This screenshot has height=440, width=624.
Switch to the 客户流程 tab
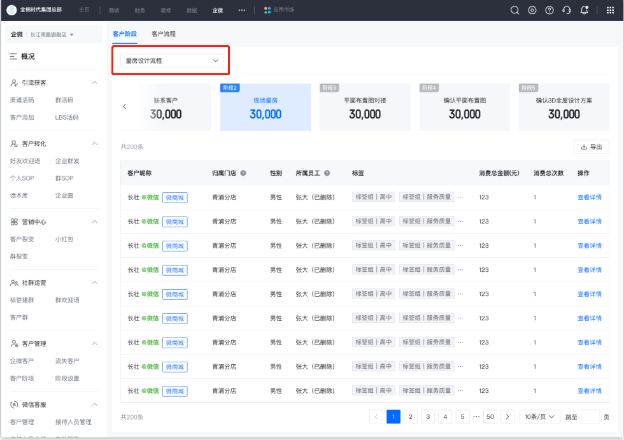click(164, 34)
